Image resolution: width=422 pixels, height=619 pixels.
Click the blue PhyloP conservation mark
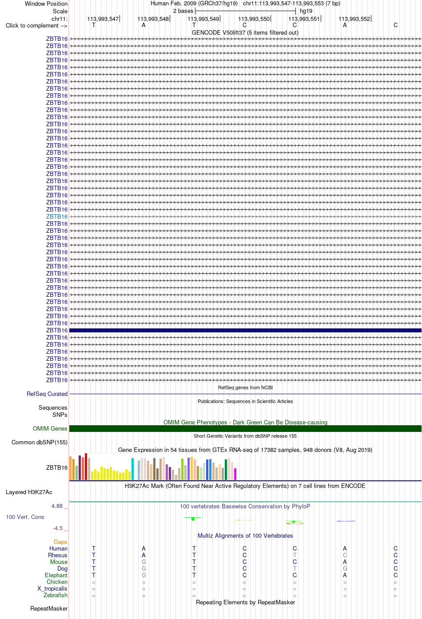coord(346,521)
